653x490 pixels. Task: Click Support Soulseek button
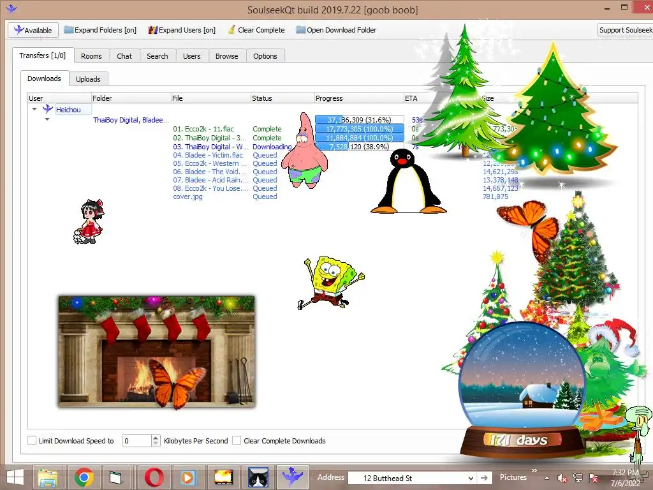click(x=625, y=30)
